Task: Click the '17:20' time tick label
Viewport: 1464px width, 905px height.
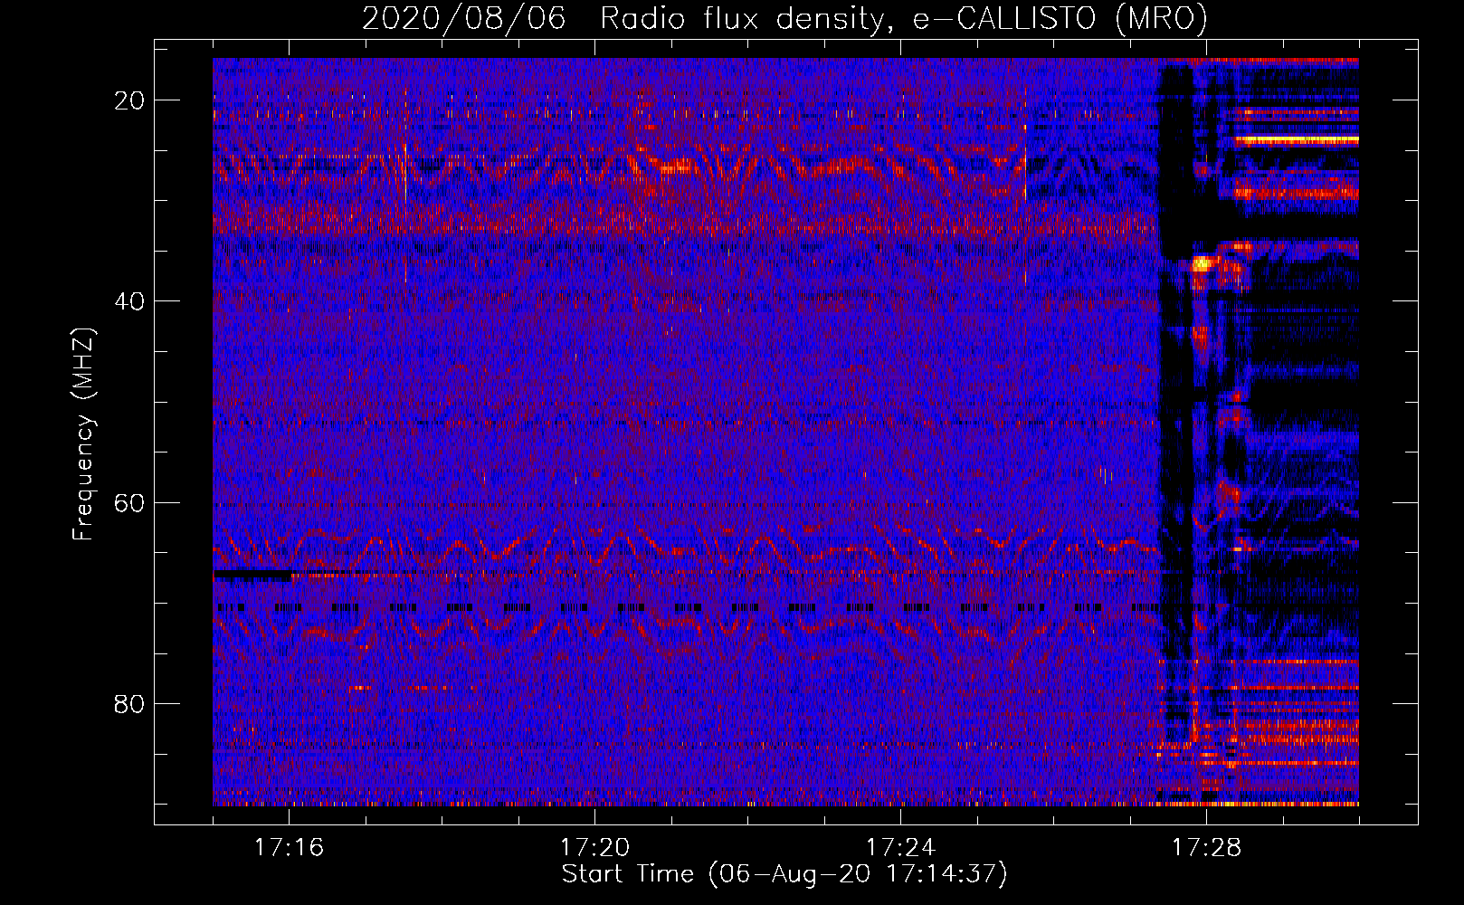Action: tap(595, 848)
